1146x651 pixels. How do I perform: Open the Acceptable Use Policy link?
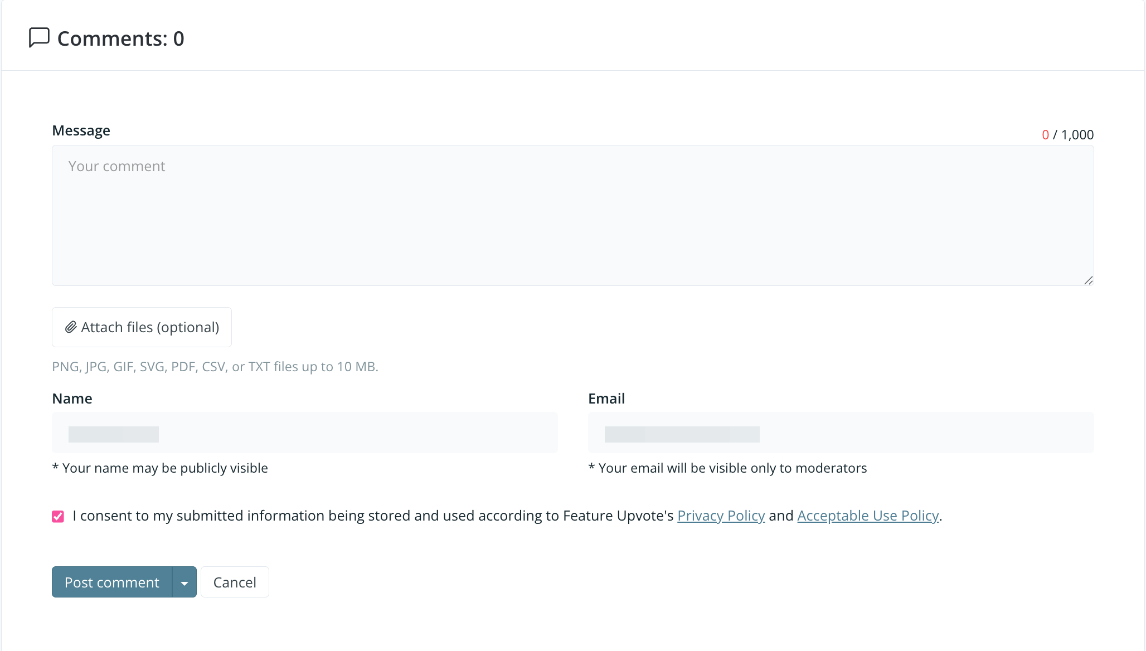tap(867, 516)
